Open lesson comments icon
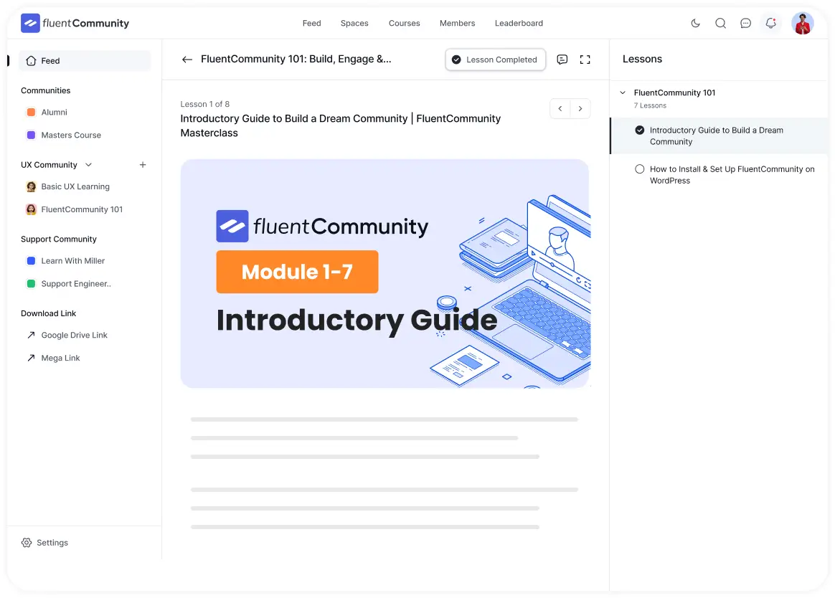835x598 pixels. click(x=562, y=59)
